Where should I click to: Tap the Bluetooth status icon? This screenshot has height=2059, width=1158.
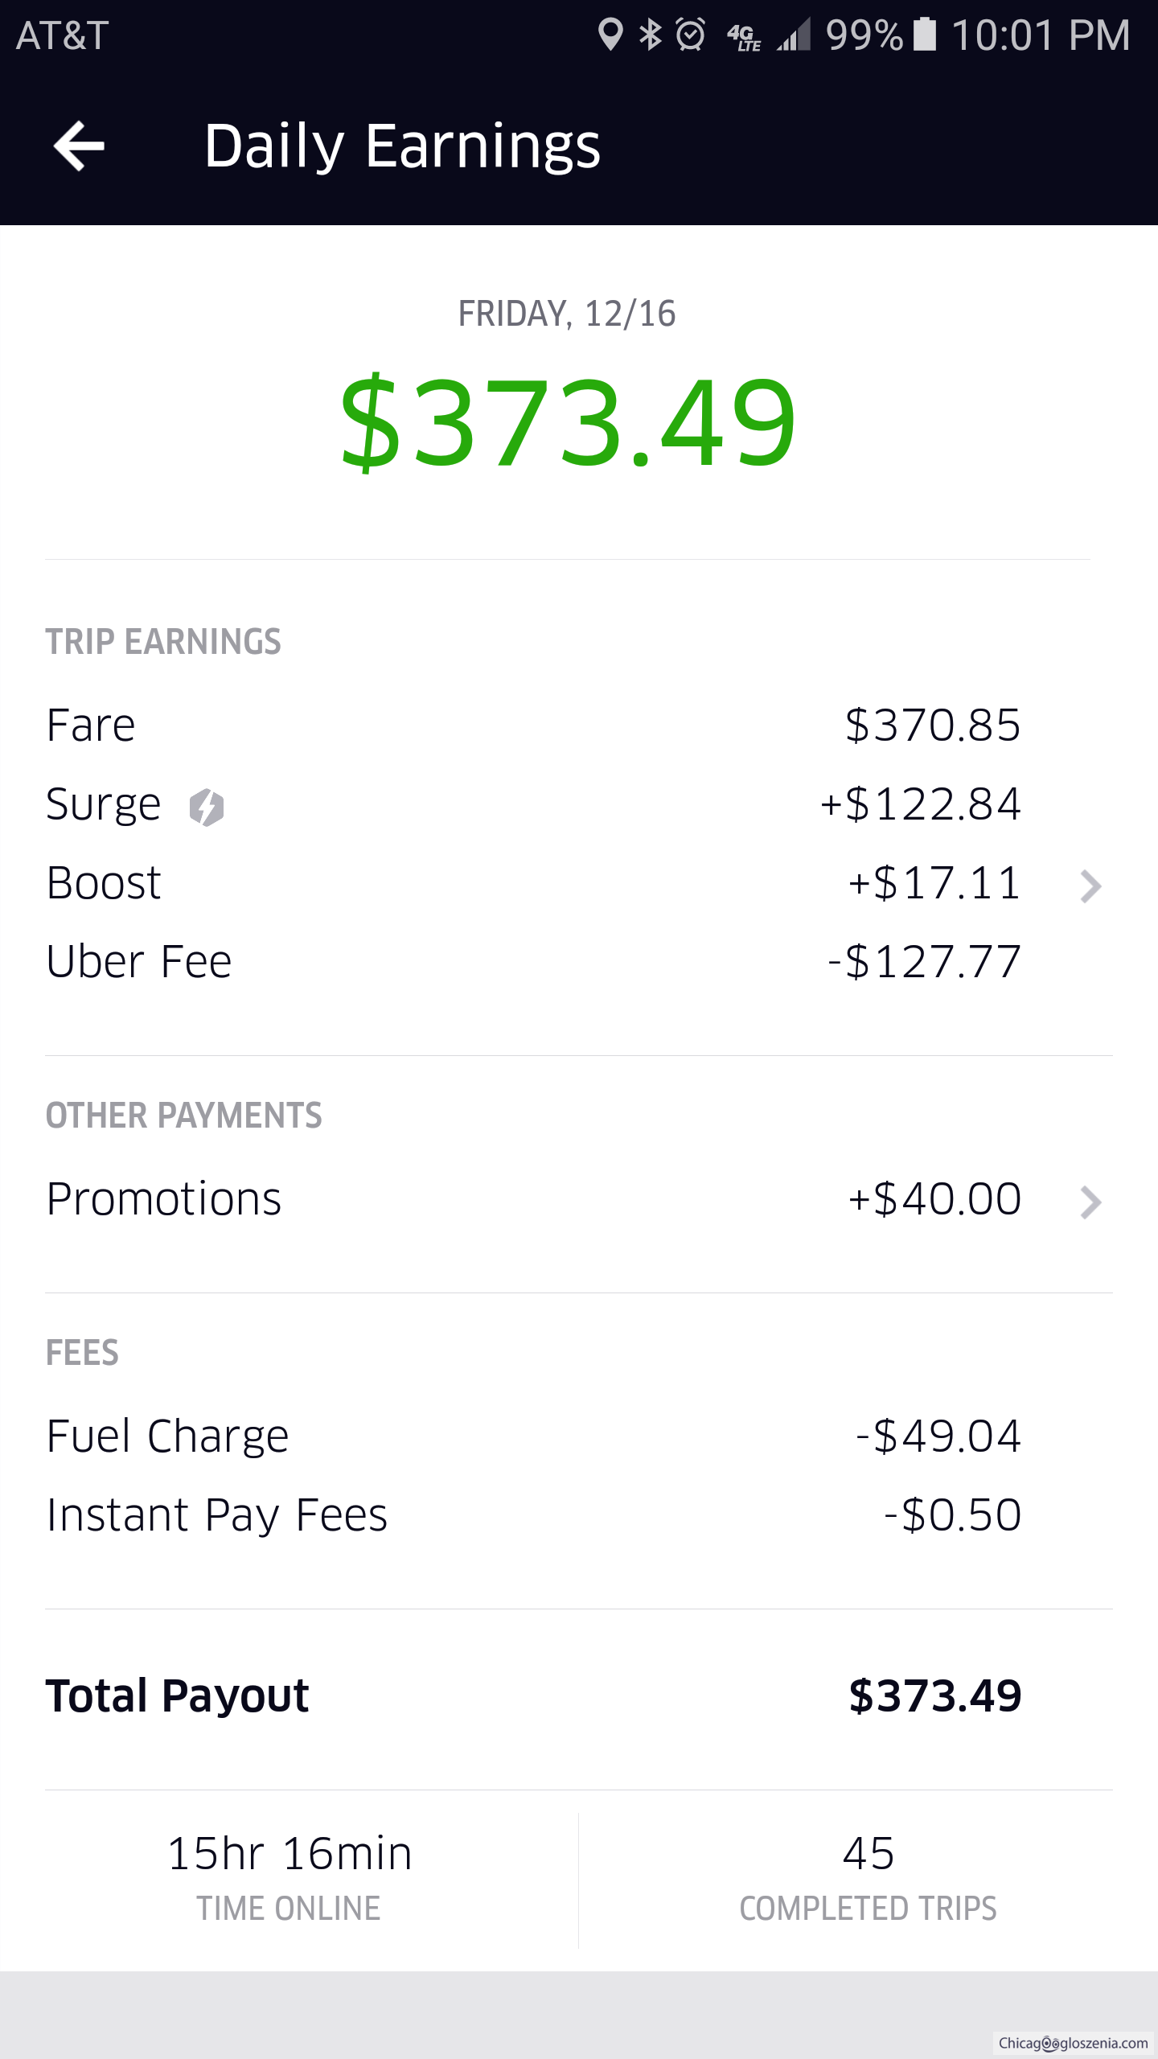point(650,35)
